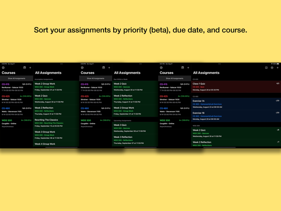
Task: Click the Upcoming Assignments section header
Action: click(x=122, y=121)
